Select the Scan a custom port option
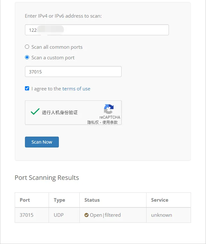 [27, 57]
